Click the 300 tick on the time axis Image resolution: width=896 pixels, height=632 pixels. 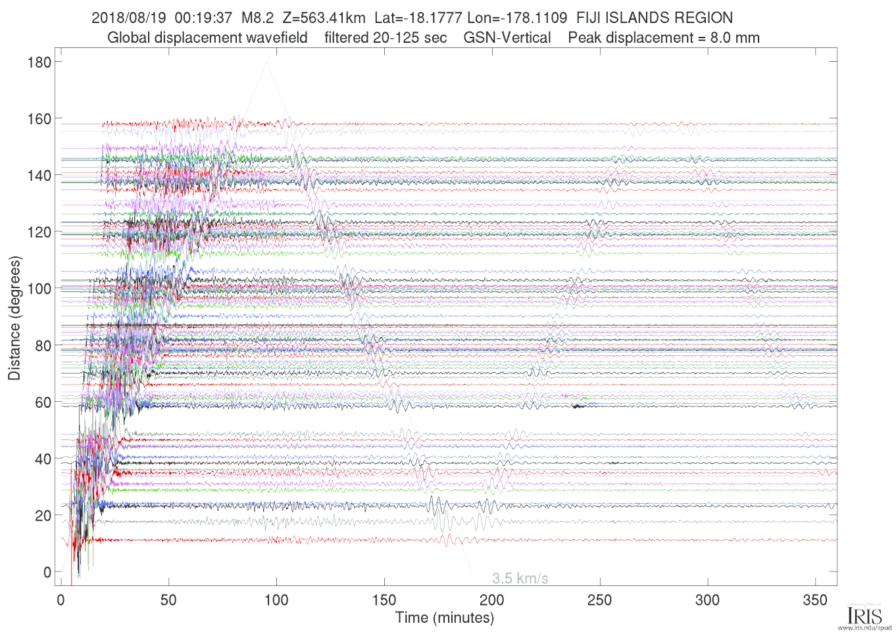tap(707, 600)
